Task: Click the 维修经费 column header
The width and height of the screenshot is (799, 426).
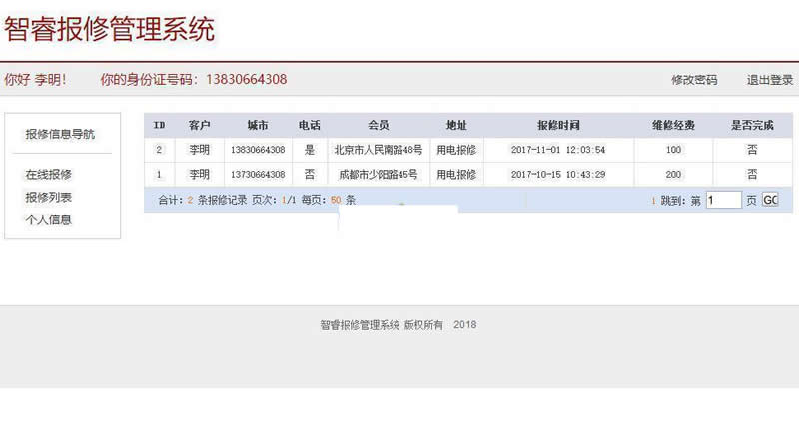Action: pos(673,126)
